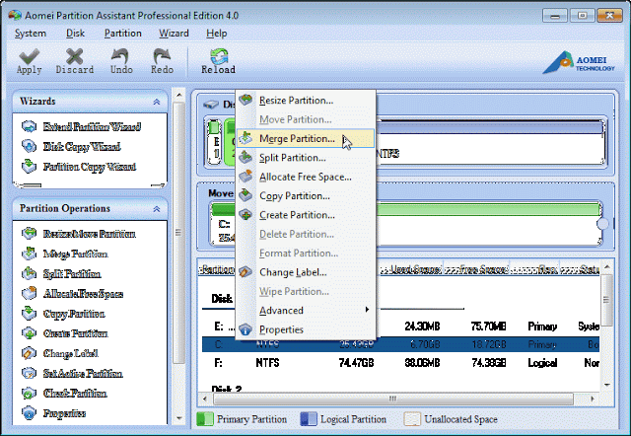Click the AOMEI Technology logo
Viewport: 631px width, 436px height.
pos(579,63)
